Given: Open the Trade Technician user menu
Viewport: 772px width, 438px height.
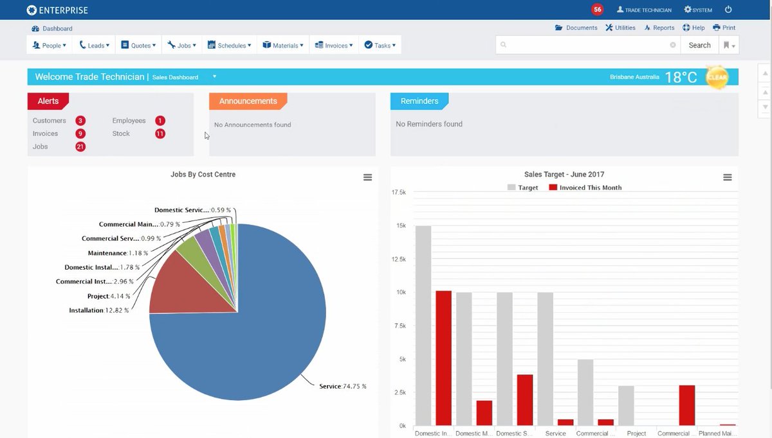Looking at the screenshot, I should point(644,10).
